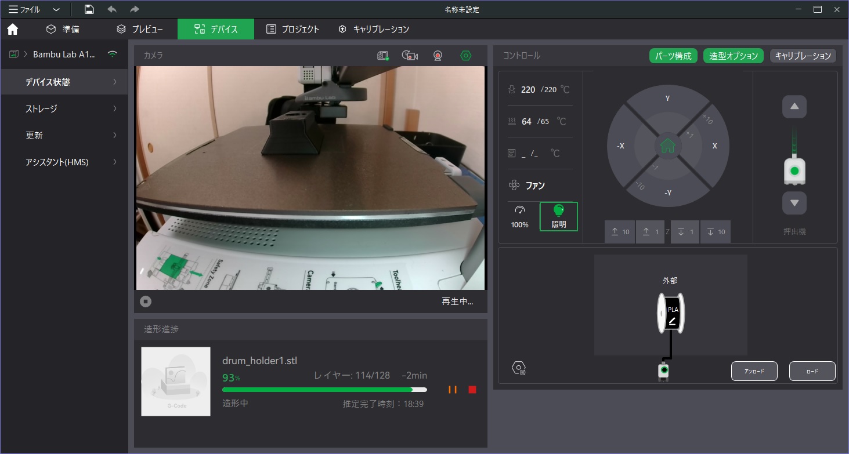
Task: Home the axes with center house icon
Action: point(667,146)
